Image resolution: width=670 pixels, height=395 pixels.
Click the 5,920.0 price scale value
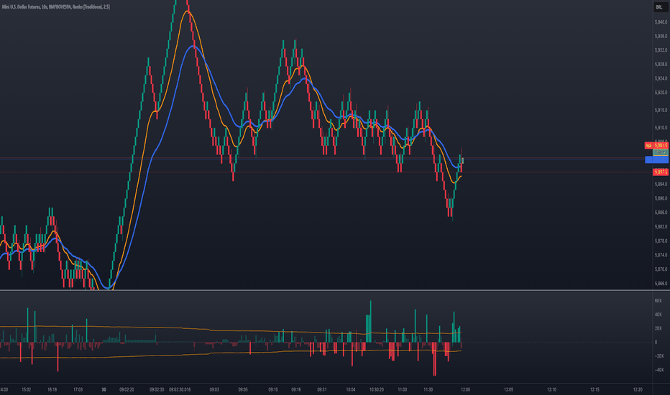point(661,92)
